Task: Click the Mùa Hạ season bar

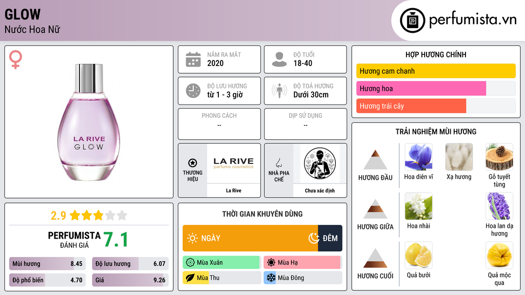Action: click(303, 263)
